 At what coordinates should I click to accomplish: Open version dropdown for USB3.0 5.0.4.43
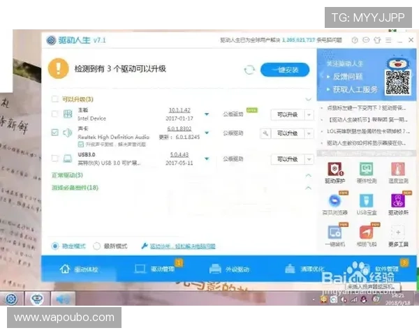(x=207, y=158)
